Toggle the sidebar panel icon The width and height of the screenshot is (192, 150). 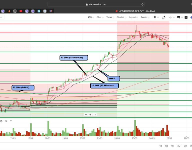(186, 17)
